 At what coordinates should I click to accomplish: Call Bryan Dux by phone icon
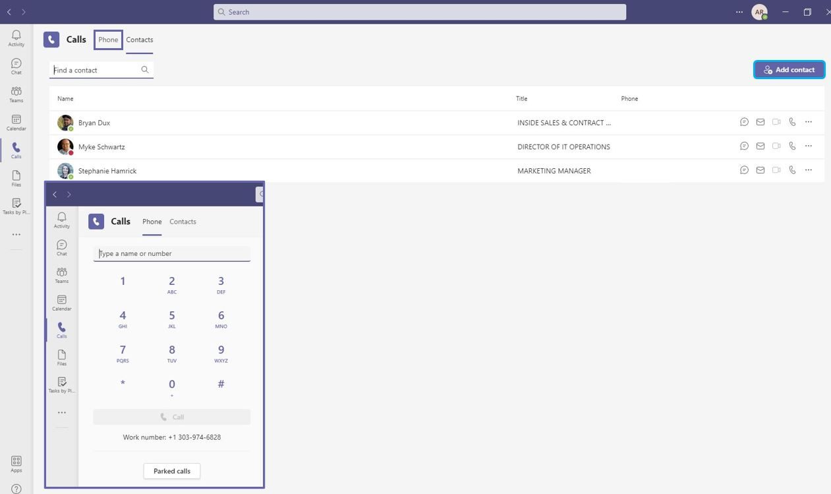(792, 122)
